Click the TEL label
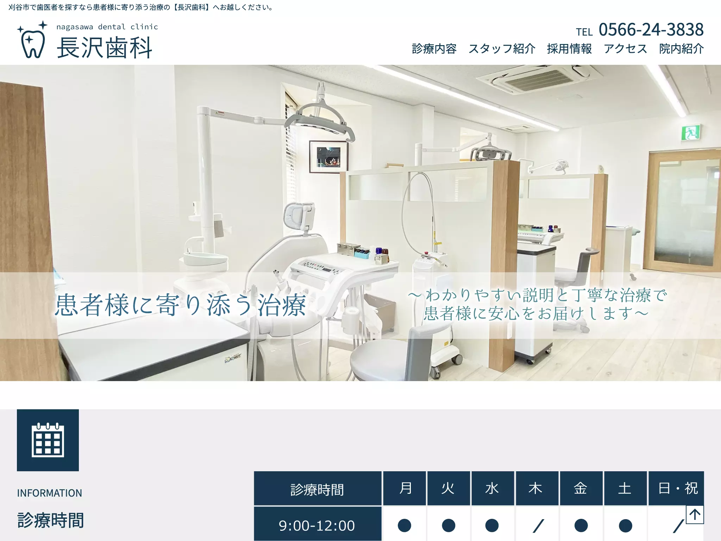The width and height of the screenshot is (721, 541). [x=584, y=32]
